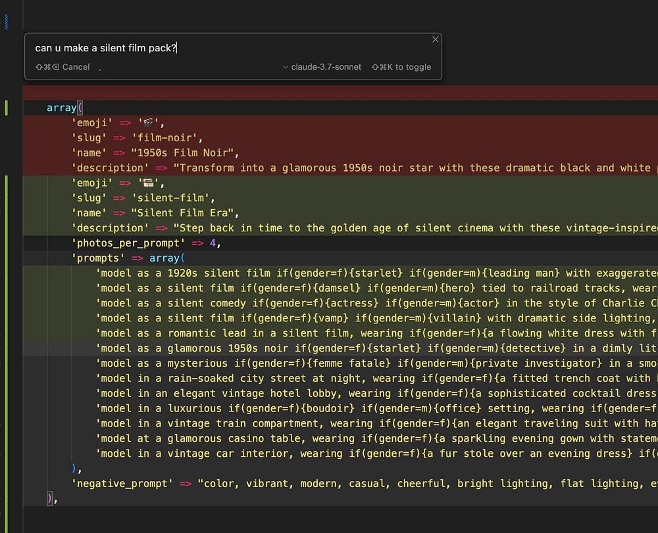Click the "1950s Film Noir" name string
The image size is (658, 533).
(185, 153)
